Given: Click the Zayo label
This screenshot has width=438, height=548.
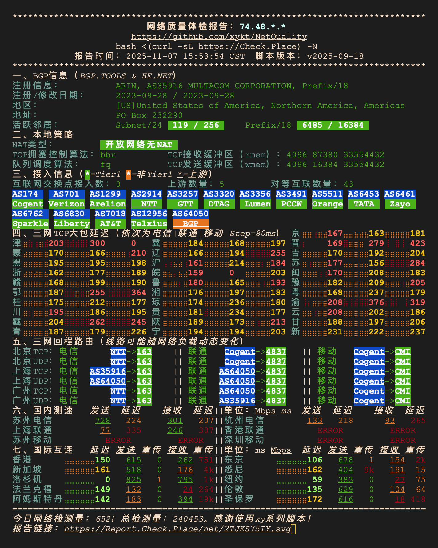Looking at the screenshot, I should [400, 204].
